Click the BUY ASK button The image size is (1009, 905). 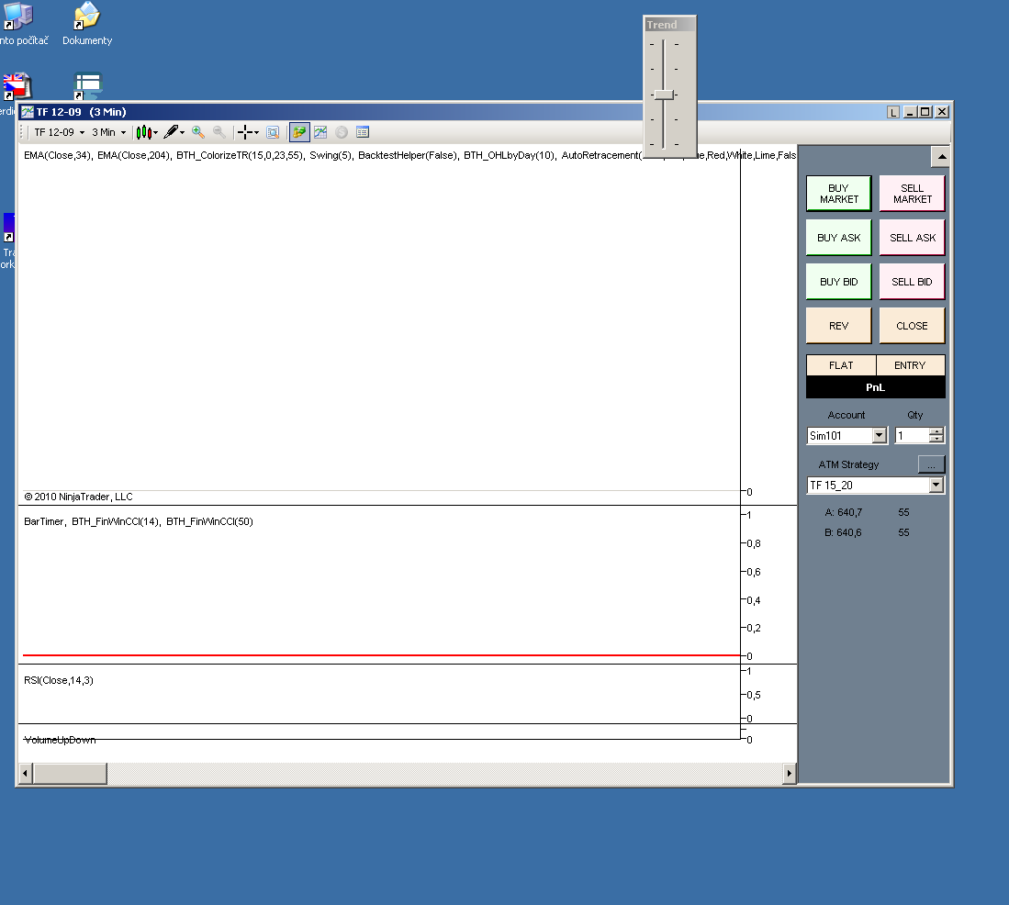point(838,238)
